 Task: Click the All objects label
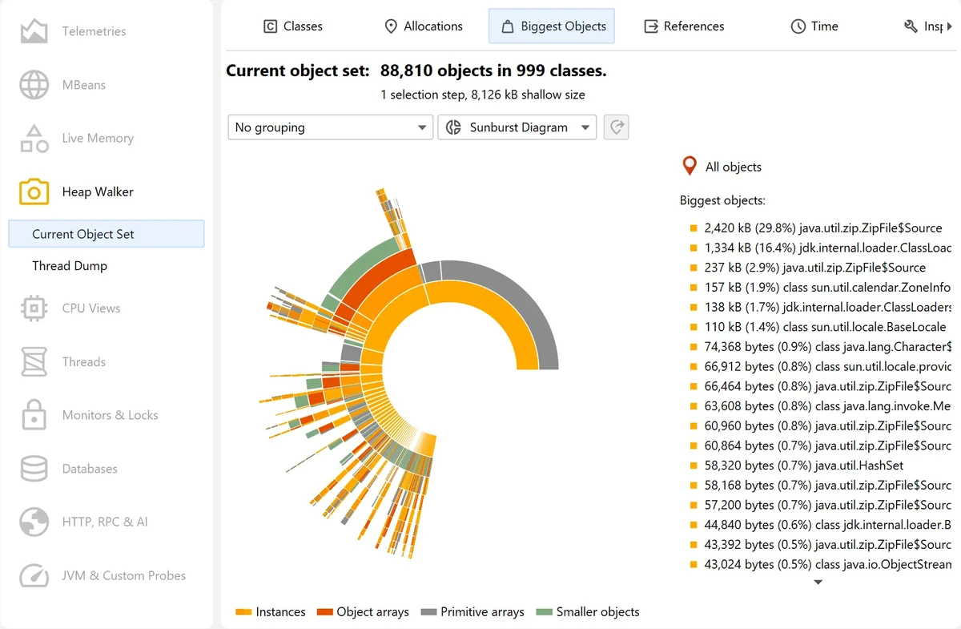pyautogui.click(x=734, y=167)
